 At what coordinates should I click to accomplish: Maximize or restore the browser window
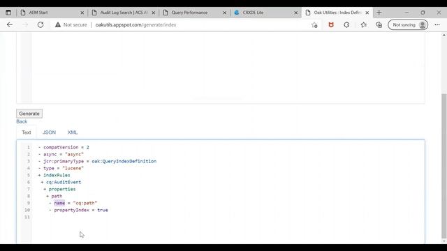pyautogui.click(x=423, y=13)
